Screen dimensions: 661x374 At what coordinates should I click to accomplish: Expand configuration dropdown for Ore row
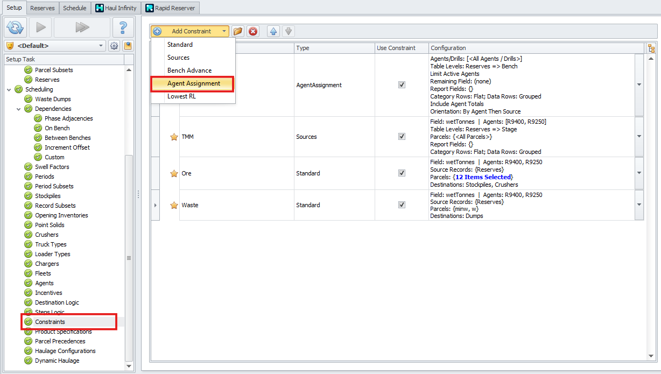(639, 173)
